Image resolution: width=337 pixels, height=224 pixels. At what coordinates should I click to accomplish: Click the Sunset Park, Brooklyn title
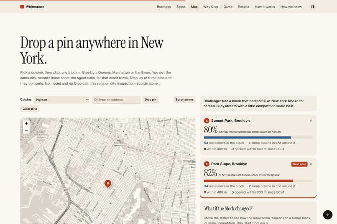click(x=230, y=121)
